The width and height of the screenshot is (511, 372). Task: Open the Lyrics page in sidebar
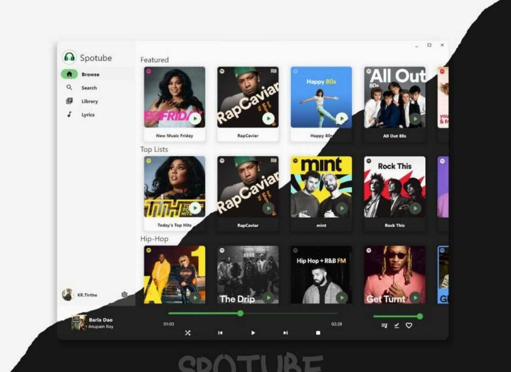point(97,114)
